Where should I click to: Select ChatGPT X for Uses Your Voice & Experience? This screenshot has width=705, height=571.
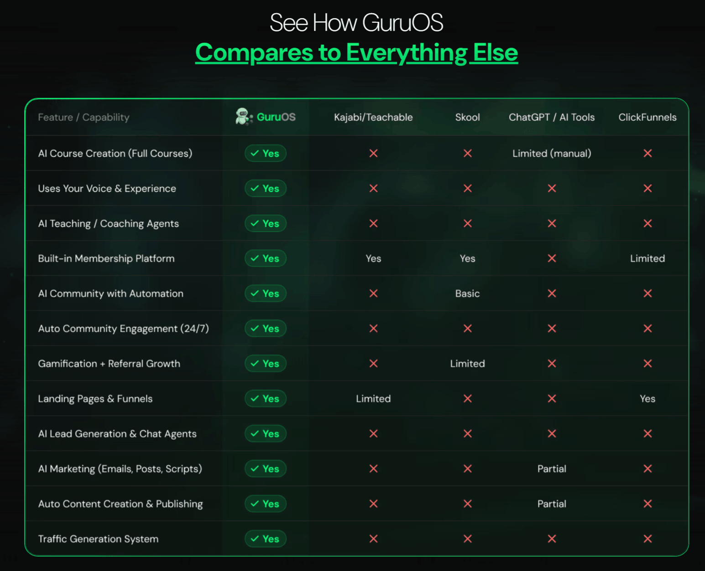[x=552, y=188]
